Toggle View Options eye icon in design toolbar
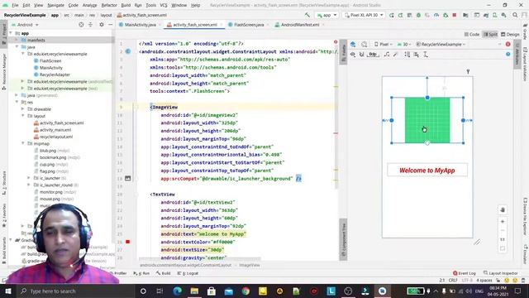529x298 pixels. pyautogui.click(x=353, y=54)
